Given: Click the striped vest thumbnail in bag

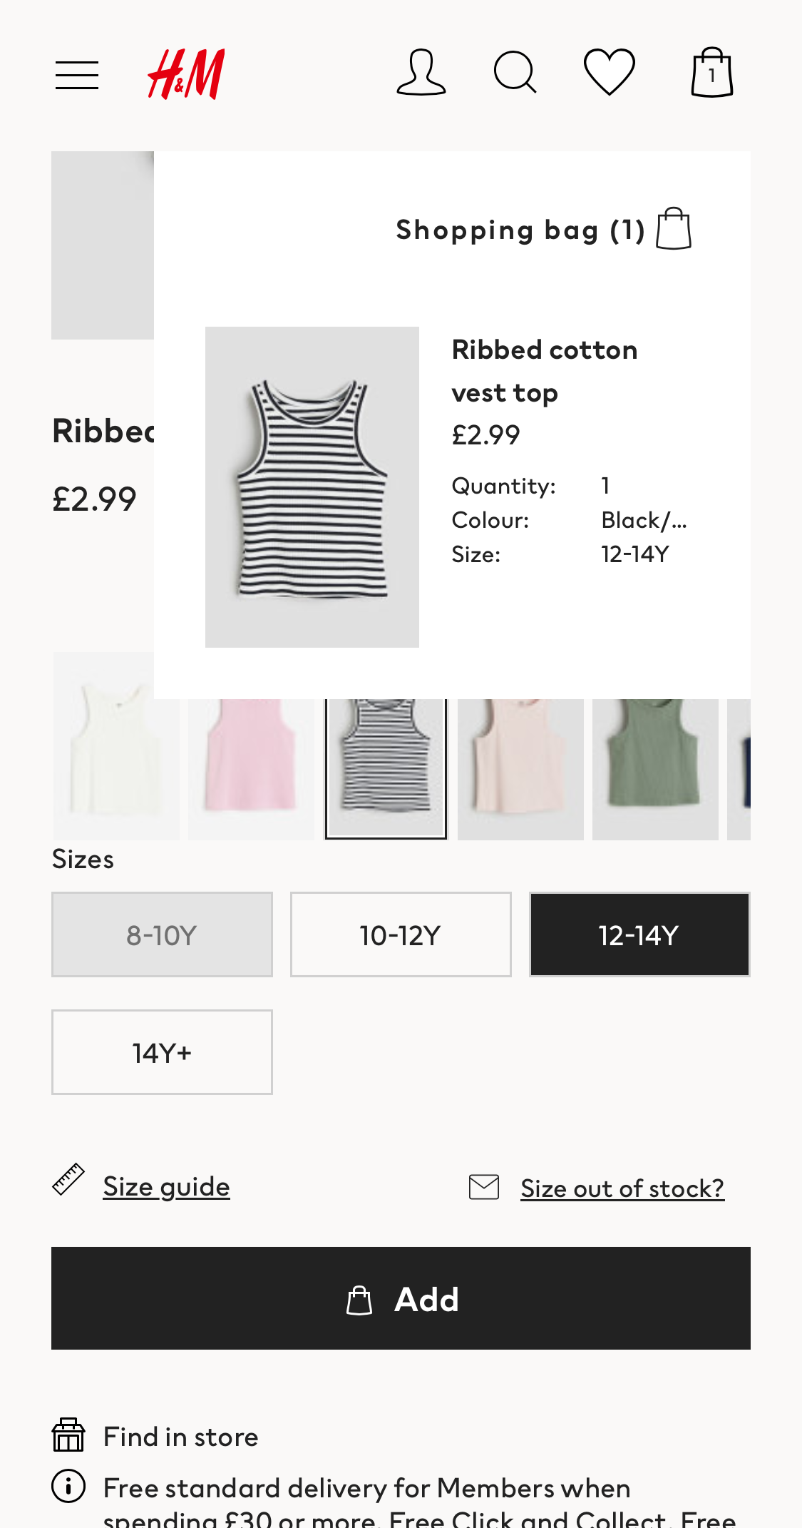Looking at the screenshot, I should coord(312,487).
